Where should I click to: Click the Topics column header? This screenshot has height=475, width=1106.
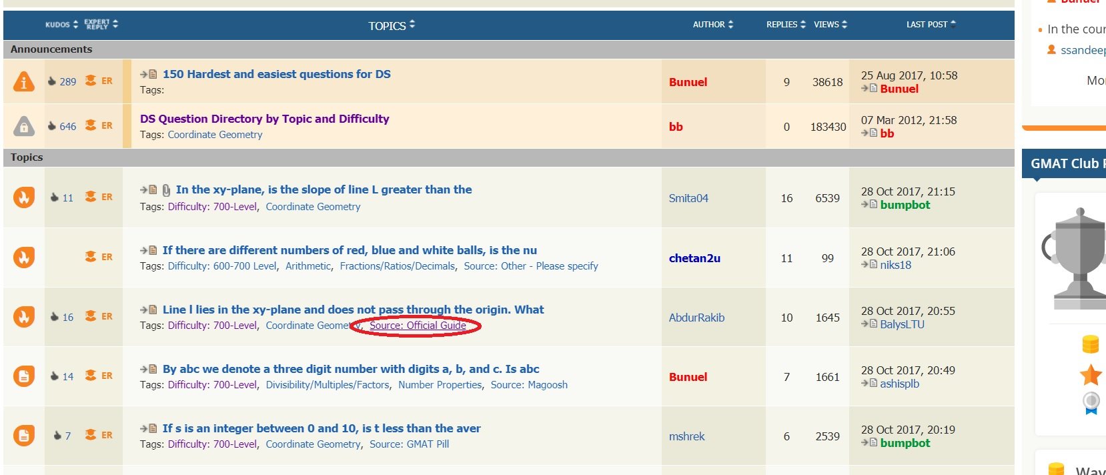click(391, 25)
